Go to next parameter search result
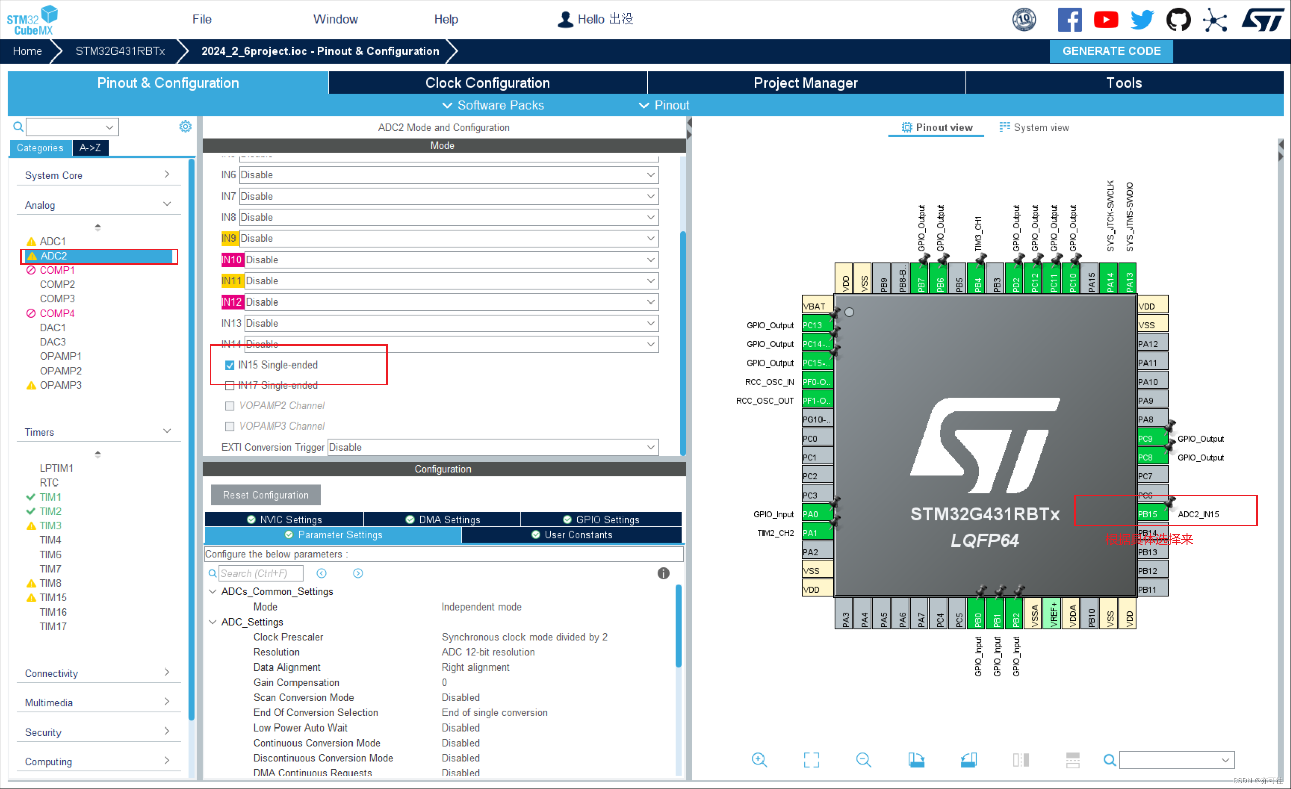The width and height of the screenshot is (1291, 789). click(x=358, y=573)
